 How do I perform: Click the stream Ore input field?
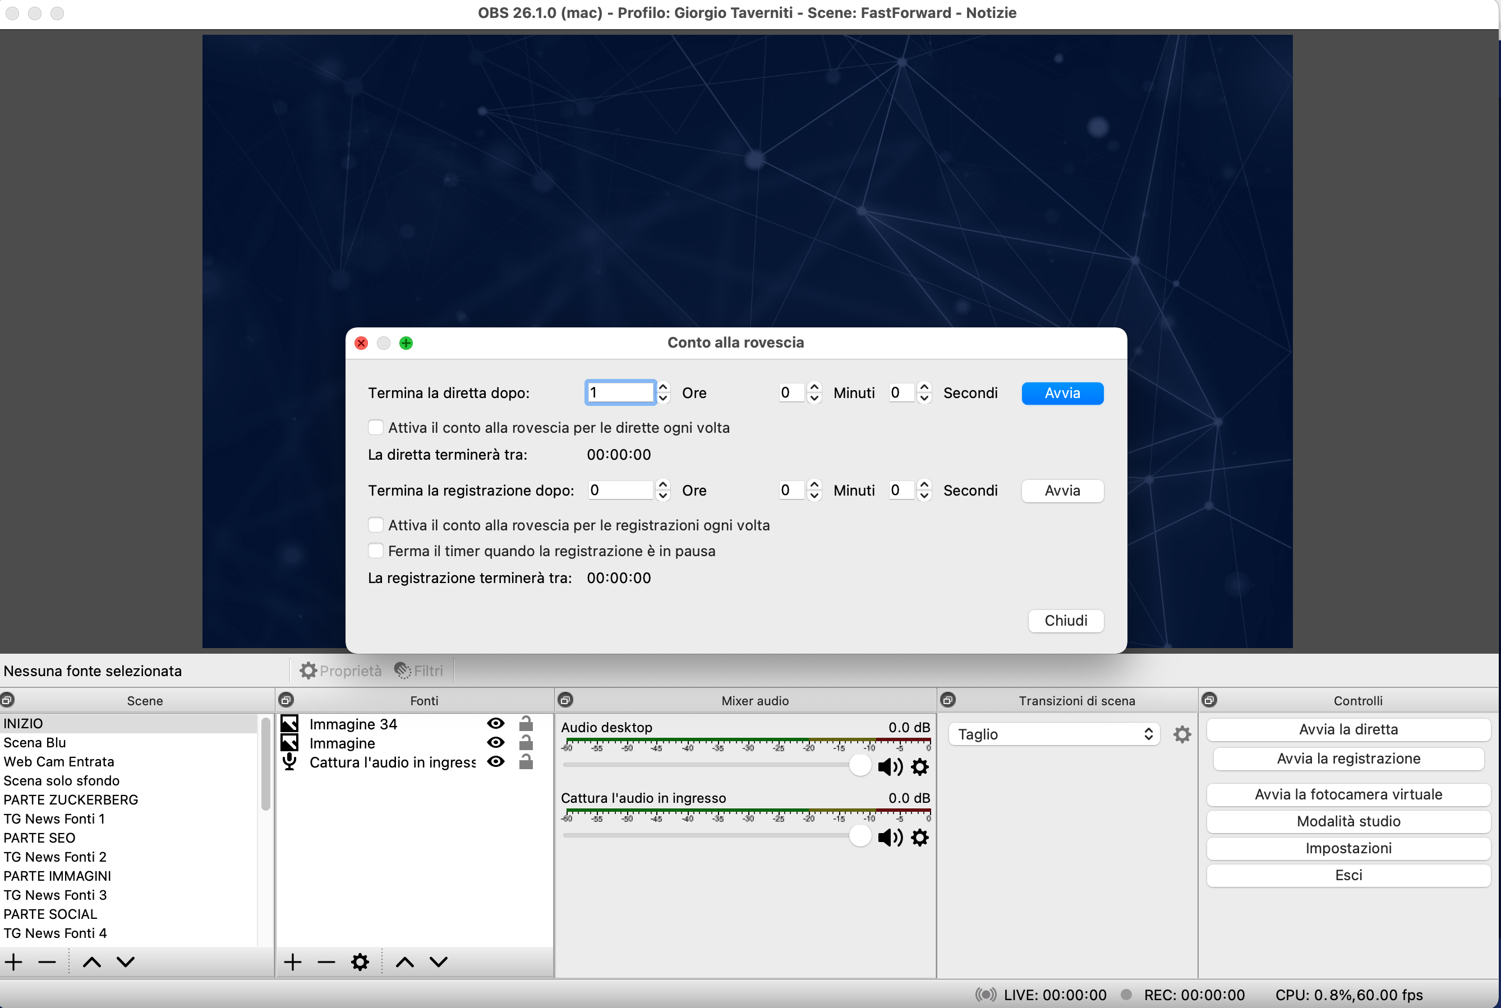(x=620, y=393)
